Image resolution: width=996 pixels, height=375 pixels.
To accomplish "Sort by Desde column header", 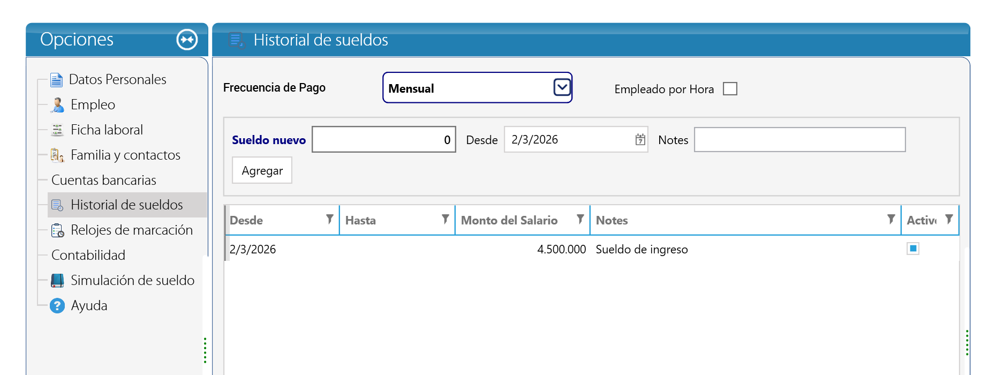I will click(x=246, y=220).
